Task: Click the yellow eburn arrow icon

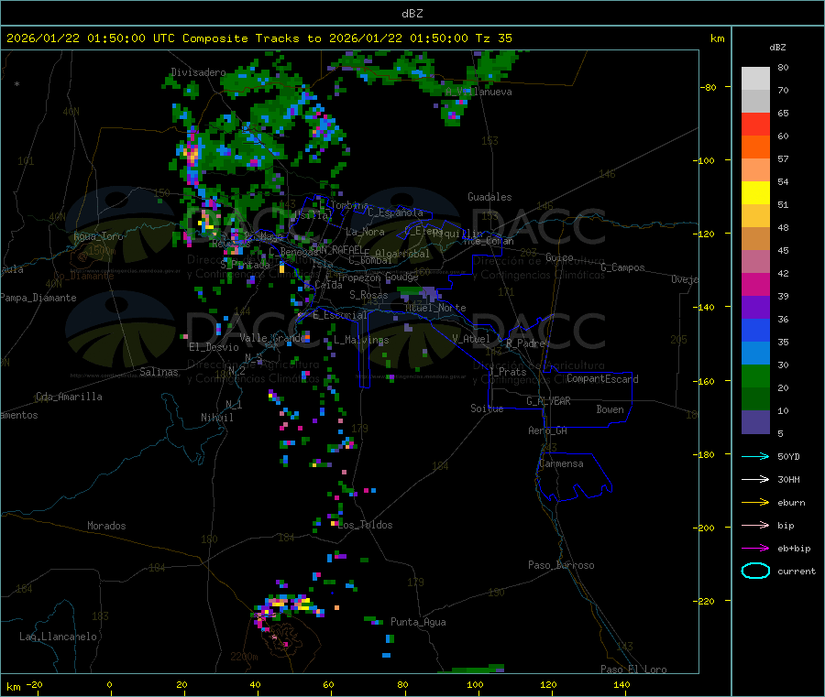Action: 755,503
